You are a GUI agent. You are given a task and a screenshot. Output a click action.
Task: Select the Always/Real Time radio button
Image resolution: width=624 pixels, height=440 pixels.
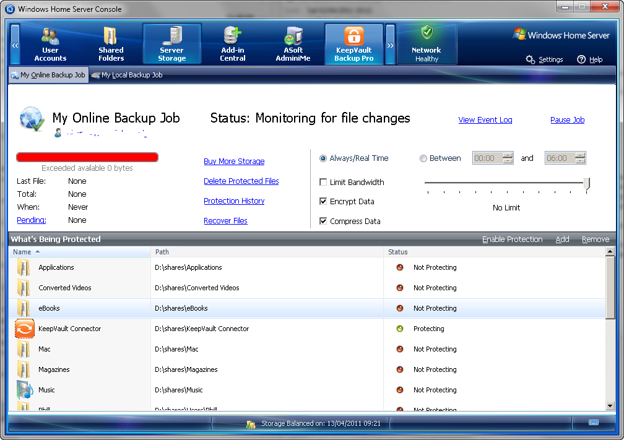[x=323, y=158]
